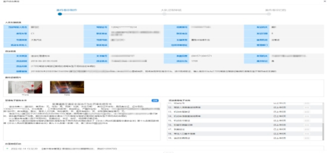Open the document evidence photo thumbnail
Viewport: 328px width, 153px height.
(x=25, y=87)
